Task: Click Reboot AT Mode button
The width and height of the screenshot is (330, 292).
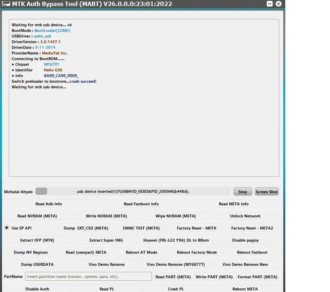Action: (x=141, y=252)
